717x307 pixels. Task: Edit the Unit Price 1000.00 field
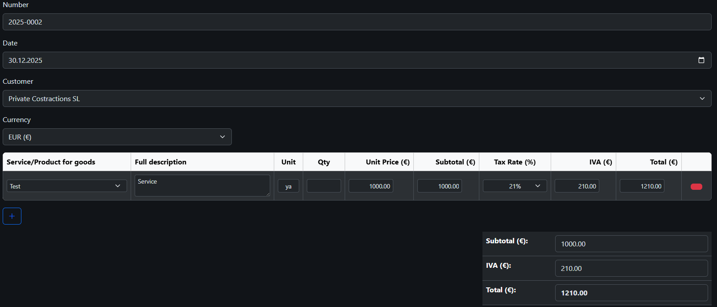[371, 186]
